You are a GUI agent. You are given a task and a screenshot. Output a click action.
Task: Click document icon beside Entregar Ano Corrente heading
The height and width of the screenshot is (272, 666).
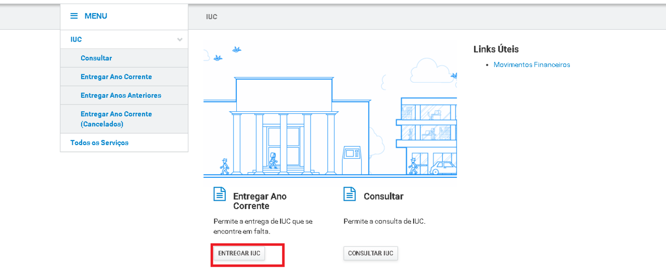(220, 194)
